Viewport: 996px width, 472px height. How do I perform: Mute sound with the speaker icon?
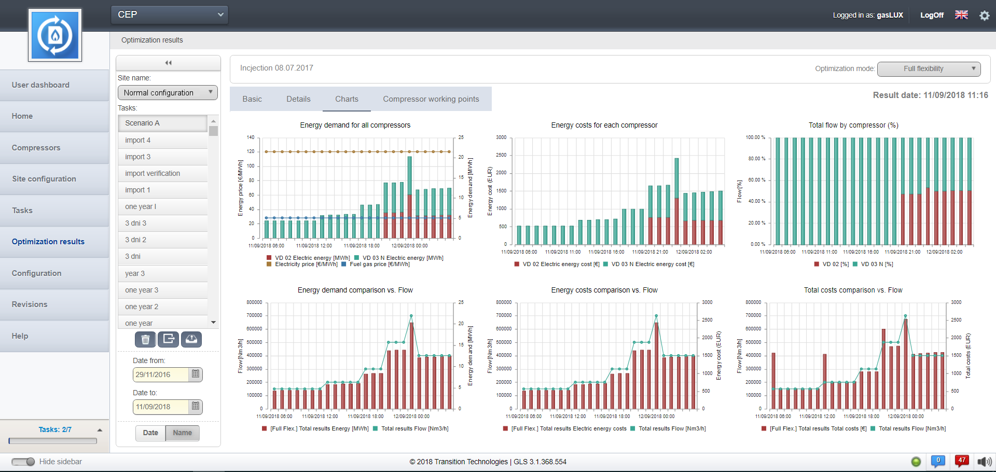tap(984, 462)
